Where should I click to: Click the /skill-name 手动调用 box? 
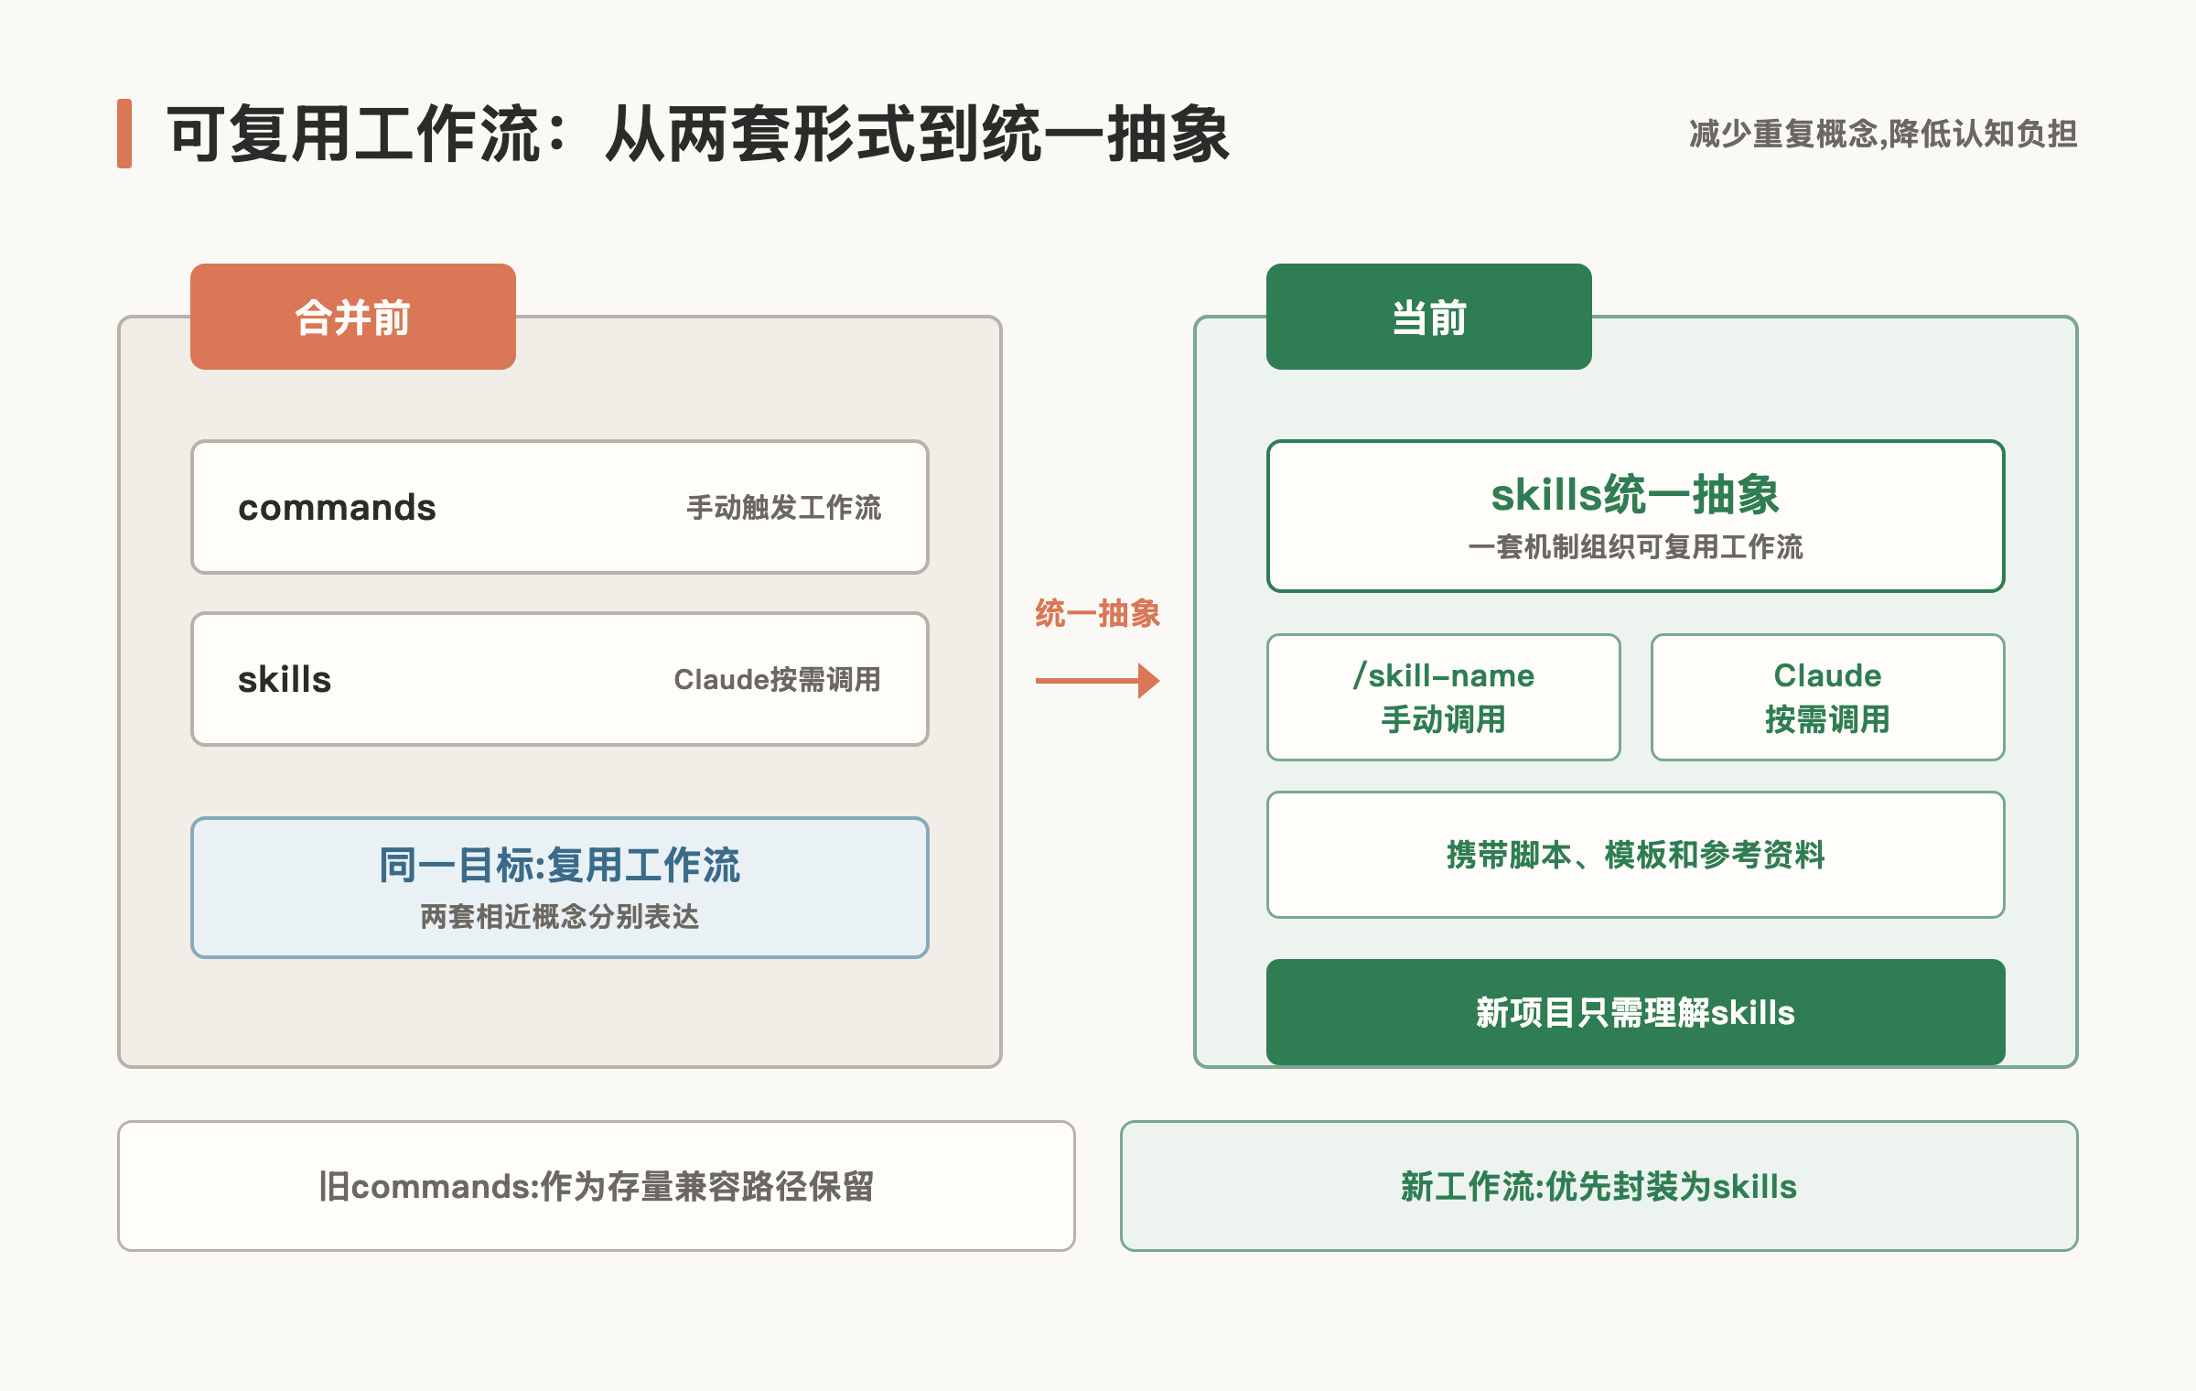click(x=1444, y=697)
